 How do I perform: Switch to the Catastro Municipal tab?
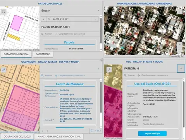(16, 54)
